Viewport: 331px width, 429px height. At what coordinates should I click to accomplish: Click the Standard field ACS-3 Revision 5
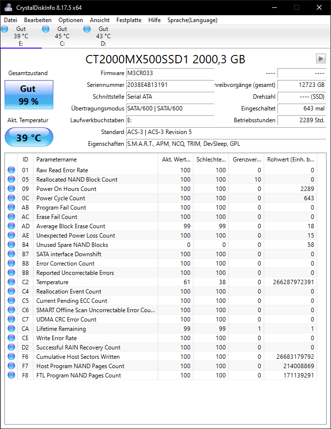[x=226, y=132]
